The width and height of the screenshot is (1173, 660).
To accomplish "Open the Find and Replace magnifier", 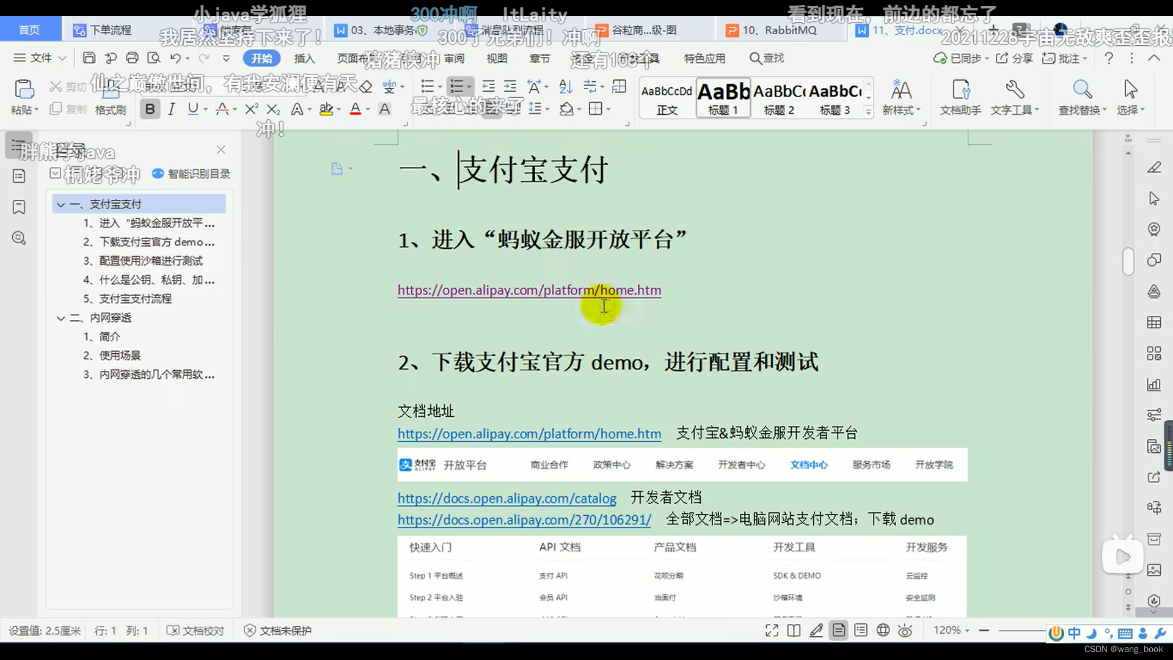I will [1082, 90].
